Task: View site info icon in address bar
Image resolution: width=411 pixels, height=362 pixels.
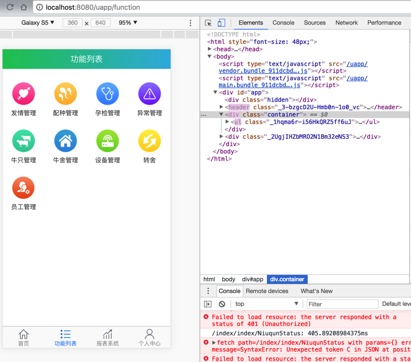Action: pyautogui.click(x=39, y=7)
